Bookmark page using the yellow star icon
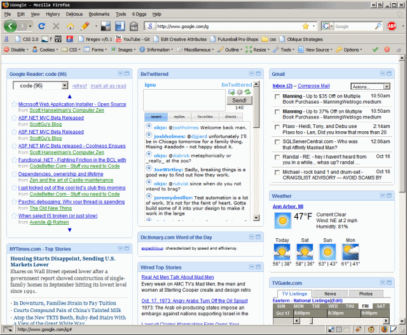This screenshot has width=407, height=335. [305, 26]
